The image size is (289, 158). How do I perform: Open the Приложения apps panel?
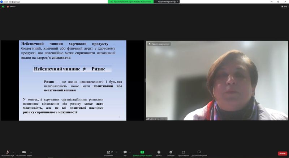[x=184, y=153]
